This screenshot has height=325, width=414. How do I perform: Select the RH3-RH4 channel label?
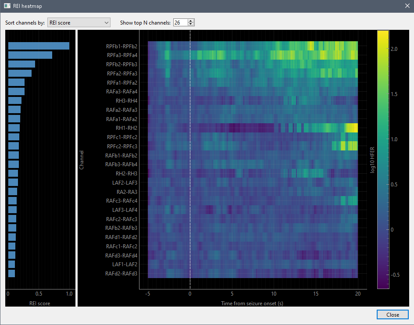(126, 100)
